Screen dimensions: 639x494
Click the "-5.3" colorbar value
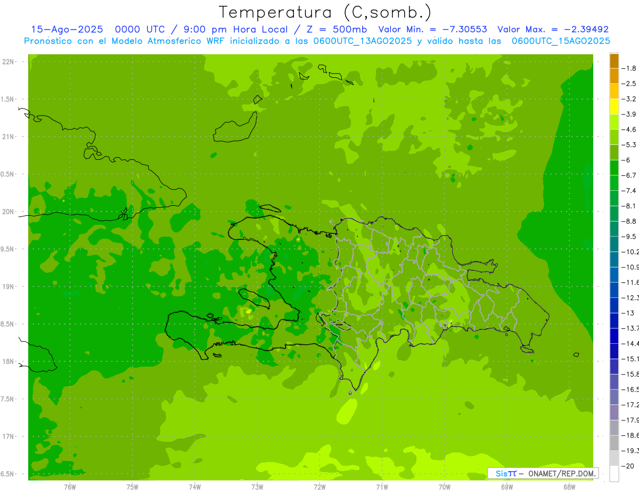[x=629, y=145]
